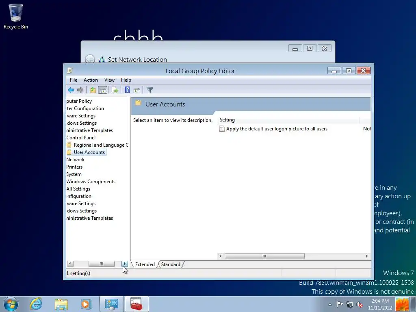Select the 'puter Policy' root tree node
The height and width of the screenshot is (312, 416).
click(79, 101)
